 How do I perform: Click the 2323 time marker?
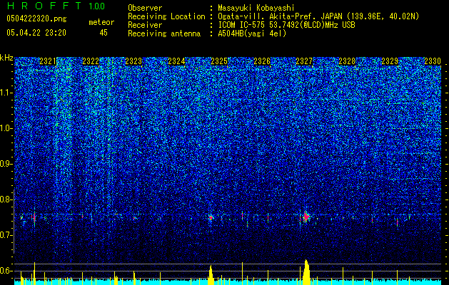pyautogui.click(x=133, y=61)
